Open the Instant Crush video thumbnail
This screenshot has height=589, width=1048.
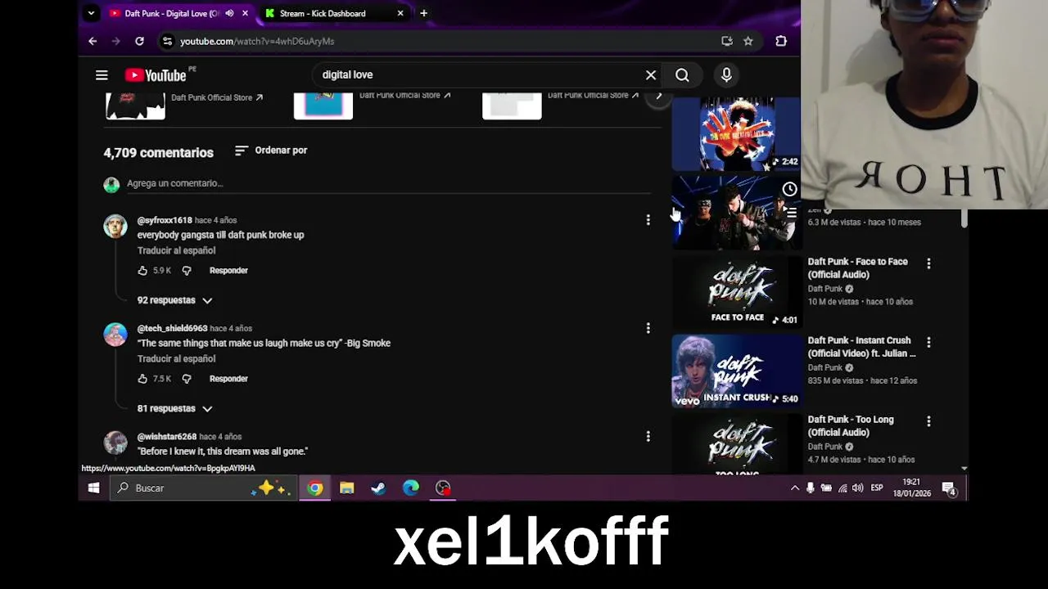click(x=736, y=371)
